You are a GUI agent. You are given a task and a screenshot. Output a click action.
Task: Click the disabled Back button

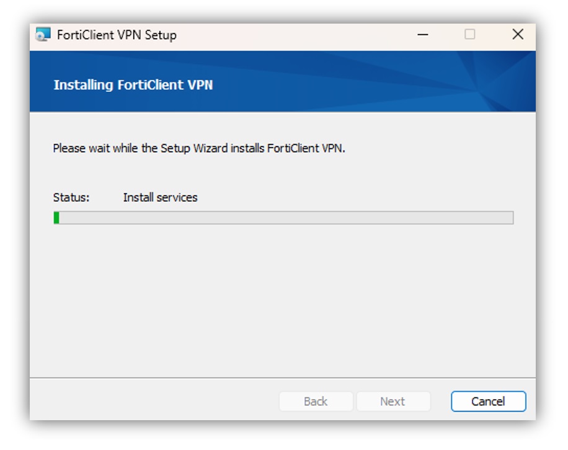click(x=316, y=402)
